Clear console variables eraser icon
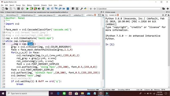Viewport: 170px width, 96px height. (x=166, y=15)
